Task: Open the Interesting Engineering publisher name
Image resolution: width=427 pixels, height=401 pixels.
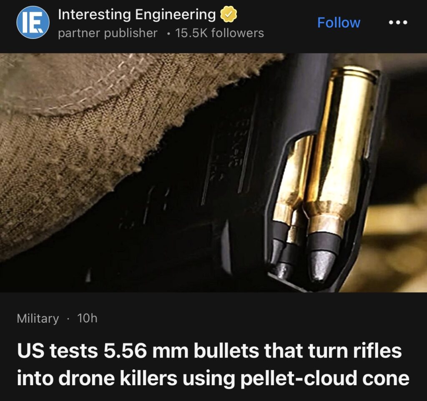Action: (x=137, y=15)
